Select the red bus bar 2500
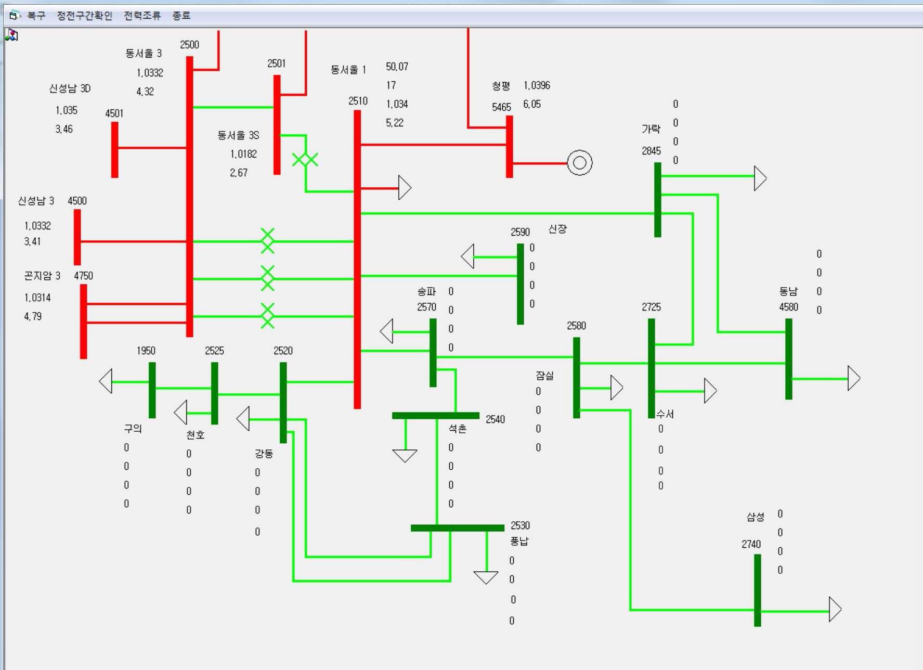 190,197
